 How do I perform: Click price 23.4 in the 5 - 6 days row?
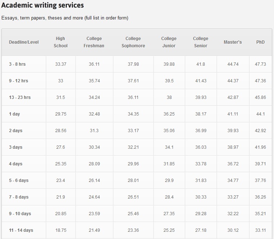(x=61, y=180)
